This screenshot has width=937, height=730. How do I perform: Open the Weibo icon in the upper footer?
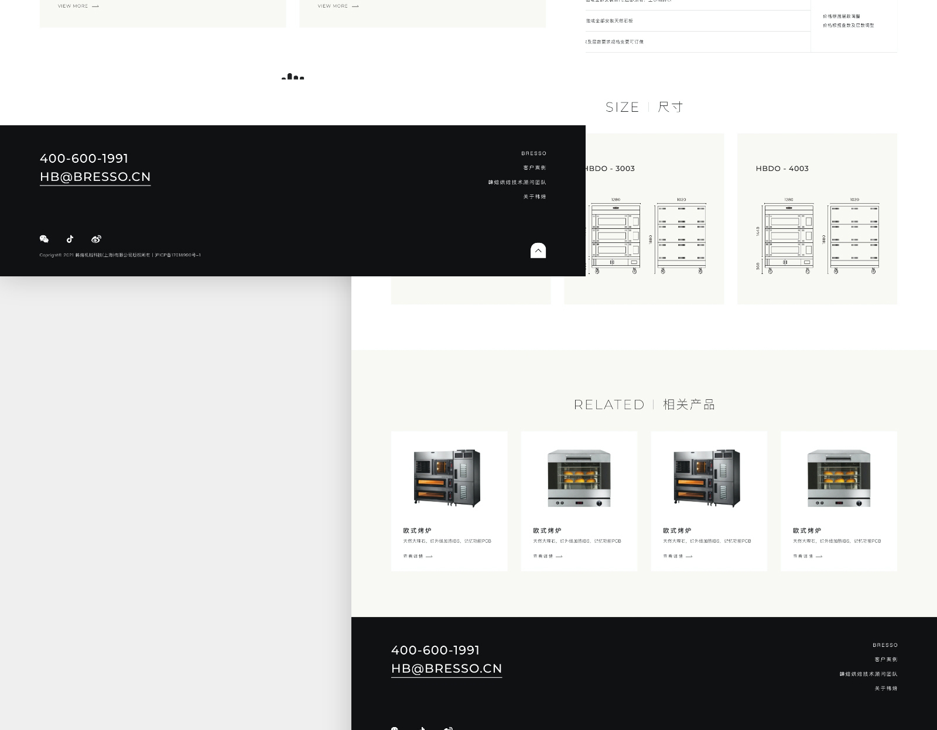tap(96, 239)
